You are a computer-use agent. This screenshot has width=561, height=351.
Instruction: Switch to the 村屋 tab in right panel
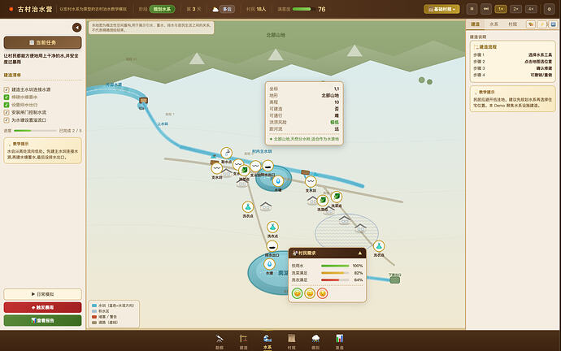(x=513, y=24)
